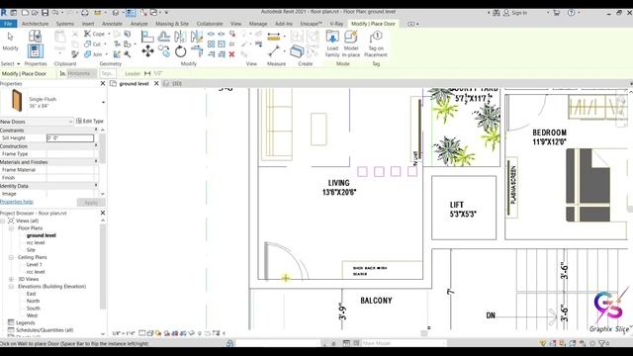Click the Detail Level icon in view control bar
This screenshot has height=356, width=633.
pos(142,333)
